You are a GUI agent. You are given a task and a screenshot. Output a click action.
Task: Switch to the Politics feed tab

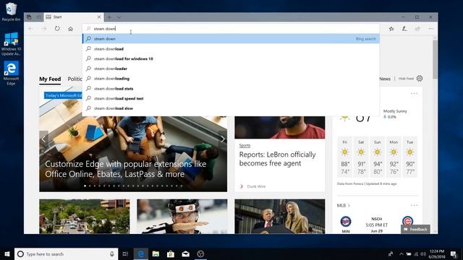point(75,79)
